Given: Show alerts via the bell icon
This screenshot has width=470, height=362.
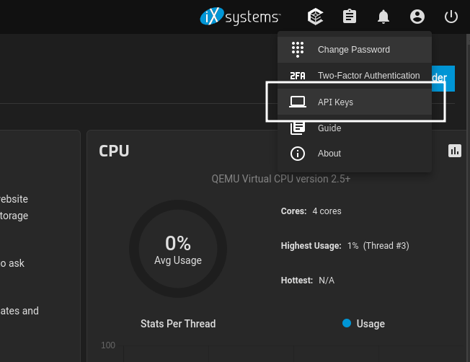Looking at the screenshot, I should (x=383, y=17).
